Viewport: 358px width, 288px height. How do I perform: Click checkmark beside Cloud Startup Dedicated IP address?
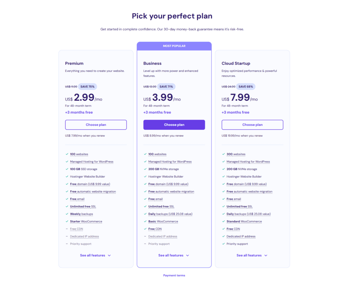(223, 236)
